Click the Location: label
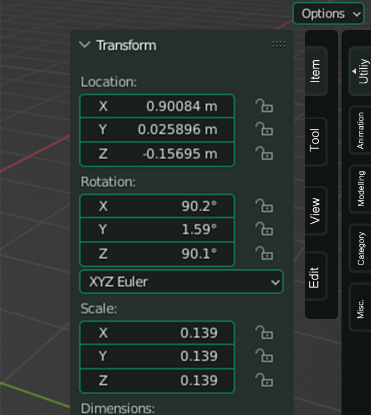Image resolution: width=371 pixels, height=415 pixels. pyautogui.click(x=109, y=82)
